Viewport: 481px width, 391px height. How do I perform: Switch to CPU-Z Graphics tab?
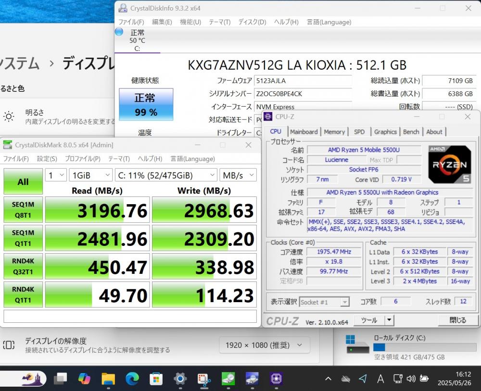point(385,132)
